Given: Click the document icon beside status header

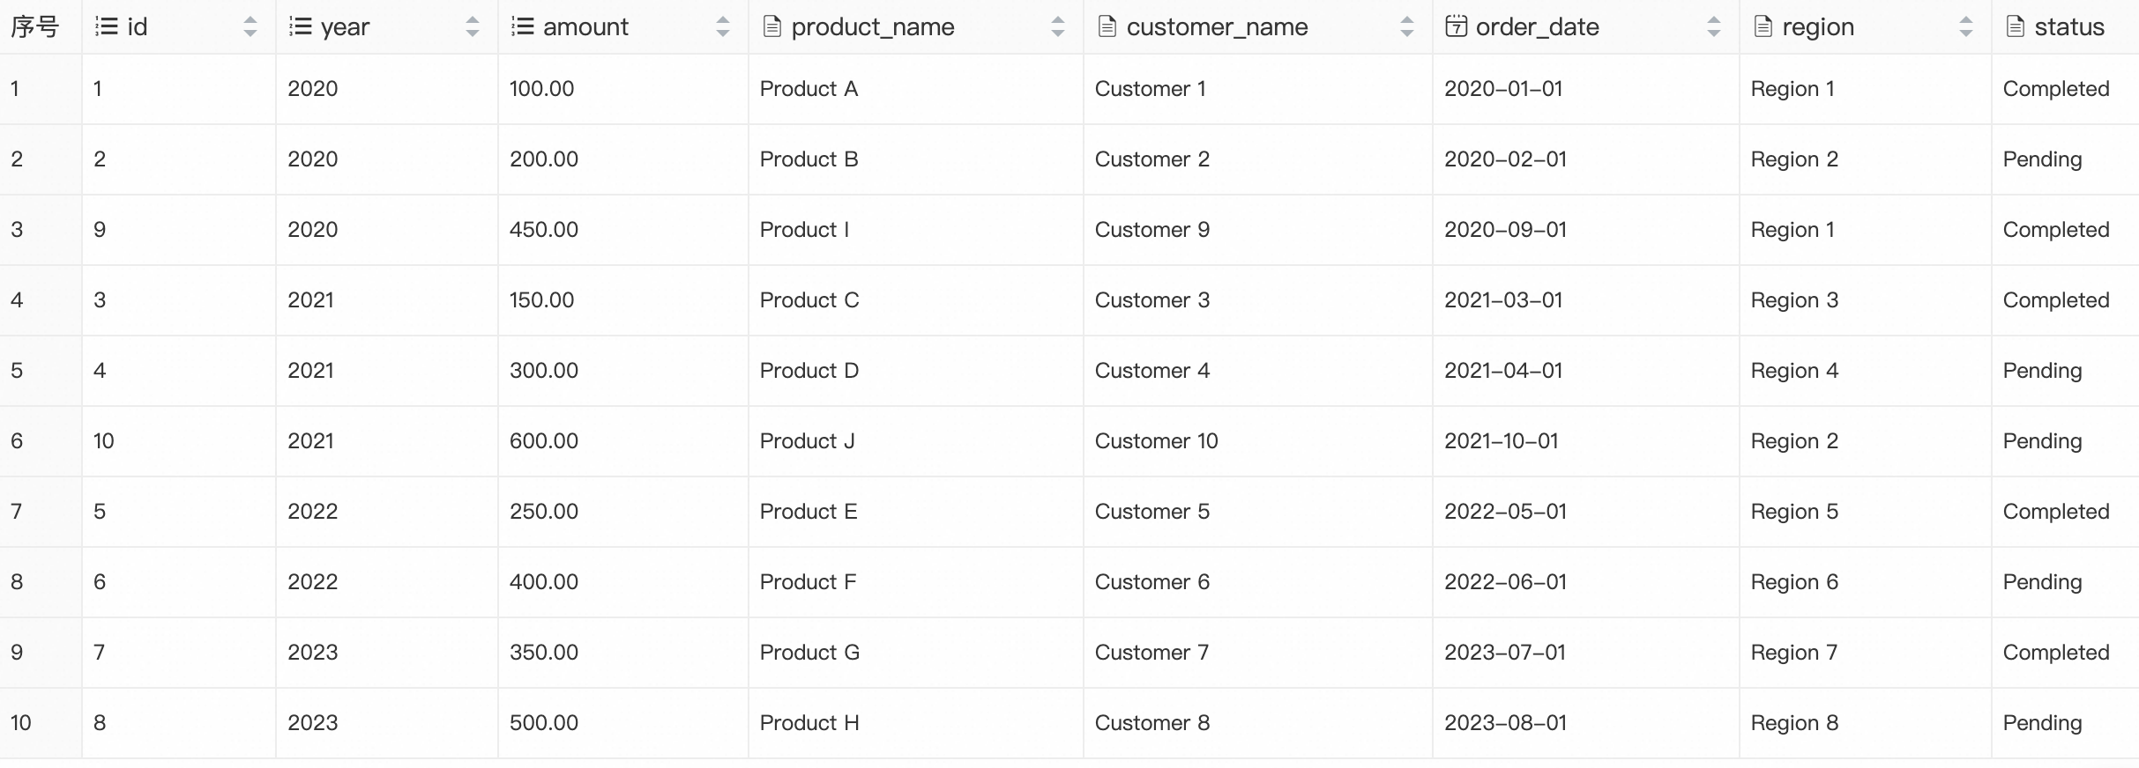Looking at the screenshot, I should [x=2016, y=26].
